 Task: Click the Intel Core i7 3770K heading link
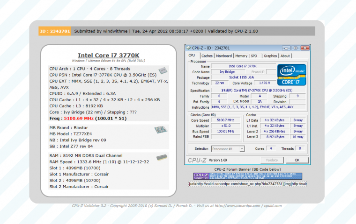(108, 55)
